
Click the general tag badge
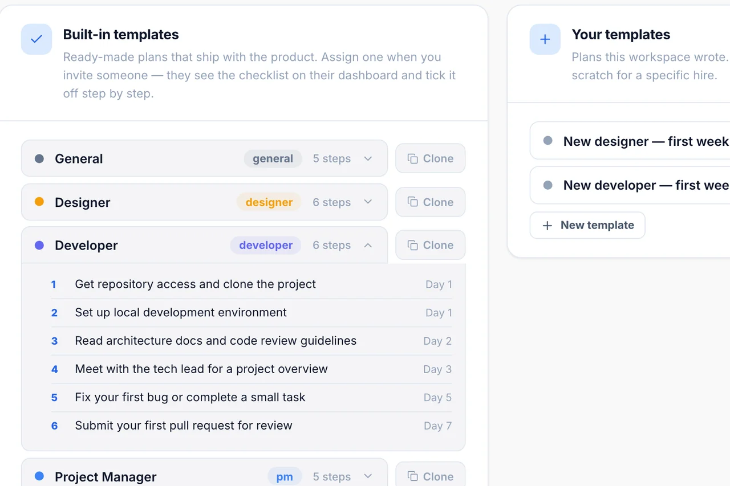273,158
